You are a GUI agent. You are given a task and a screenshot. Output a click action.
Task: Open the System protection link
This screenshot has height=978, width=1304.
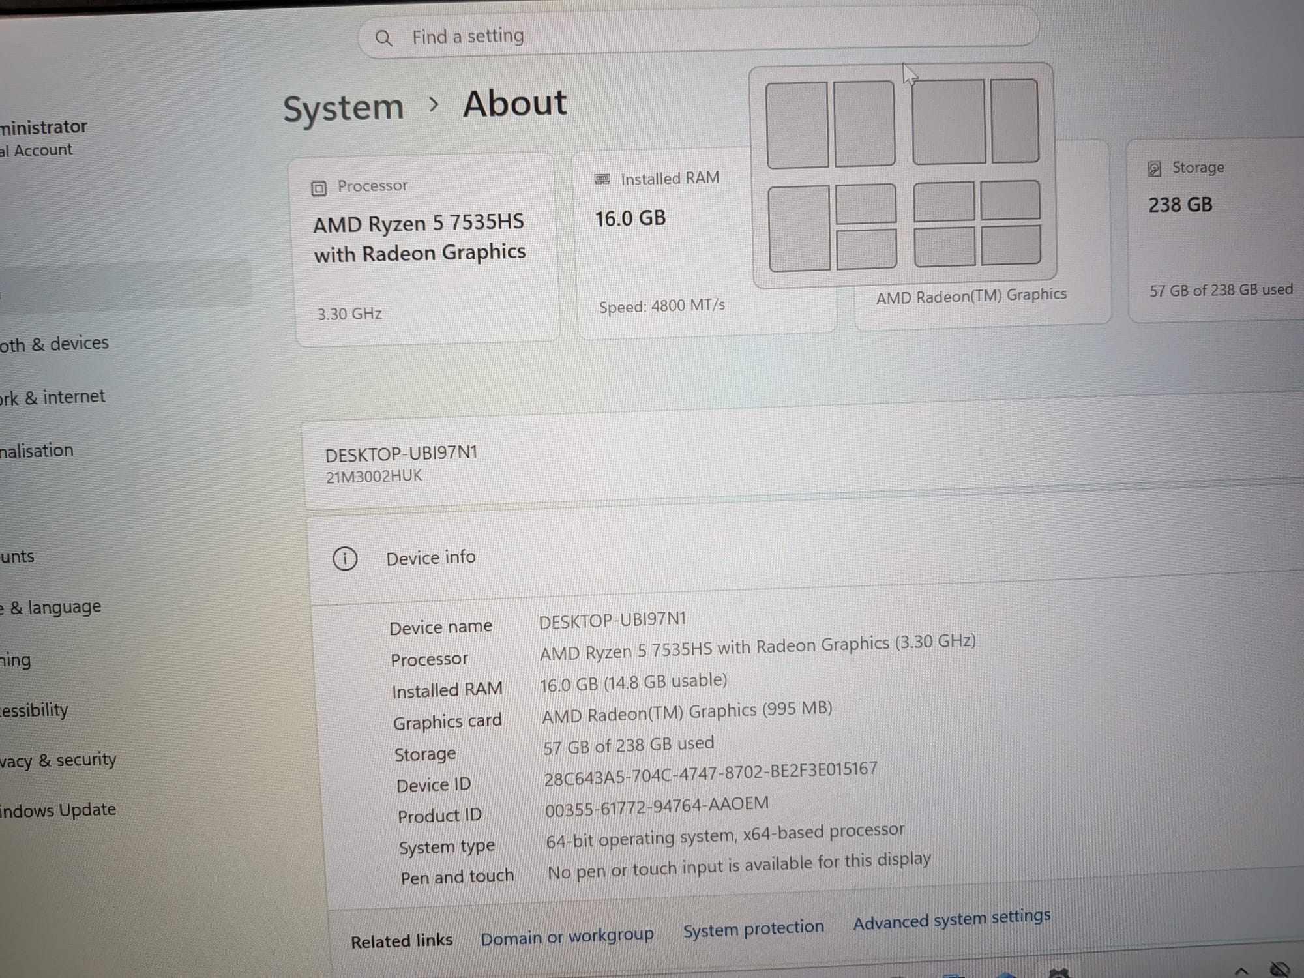(x=754, y=928)
